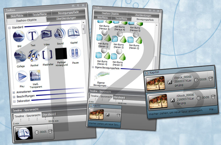Click the clip icon right of 00:05
This screenshot has height=145, width=221.
50,131
